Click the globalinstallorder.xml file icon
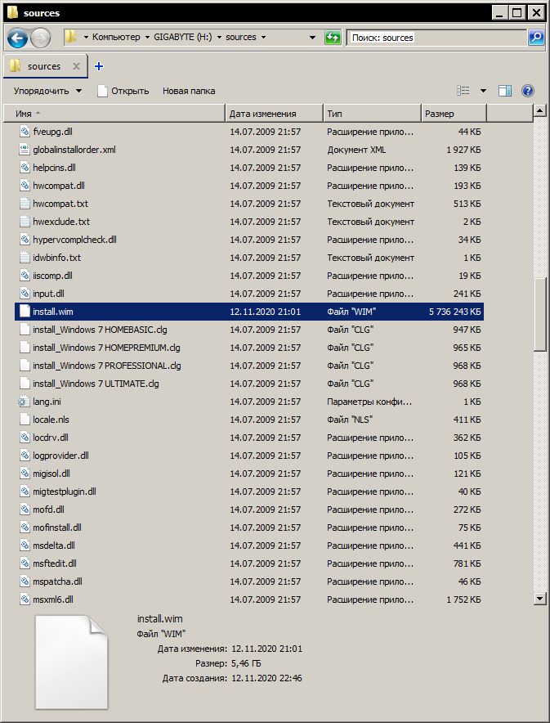 coord(25,150)
